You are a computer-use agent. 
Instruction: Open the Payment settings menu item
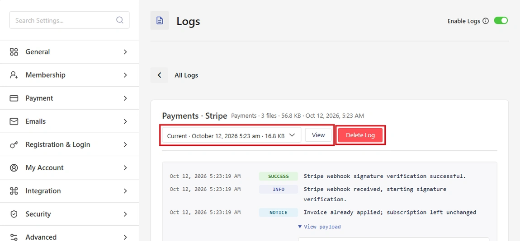tap(69, 98)
